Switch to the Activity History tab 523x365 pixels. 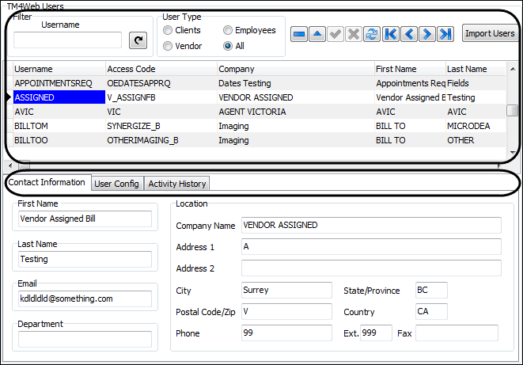[x=176, y=184]
